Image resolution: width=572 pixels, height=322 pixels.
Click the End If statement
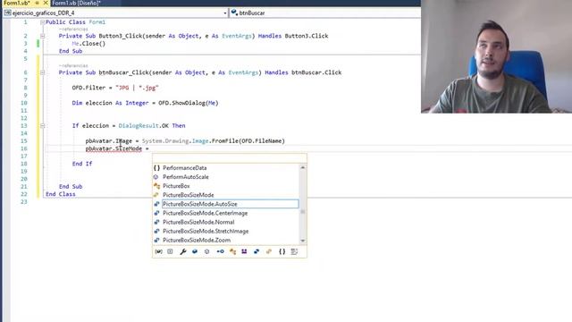click(x=82, y=164)
